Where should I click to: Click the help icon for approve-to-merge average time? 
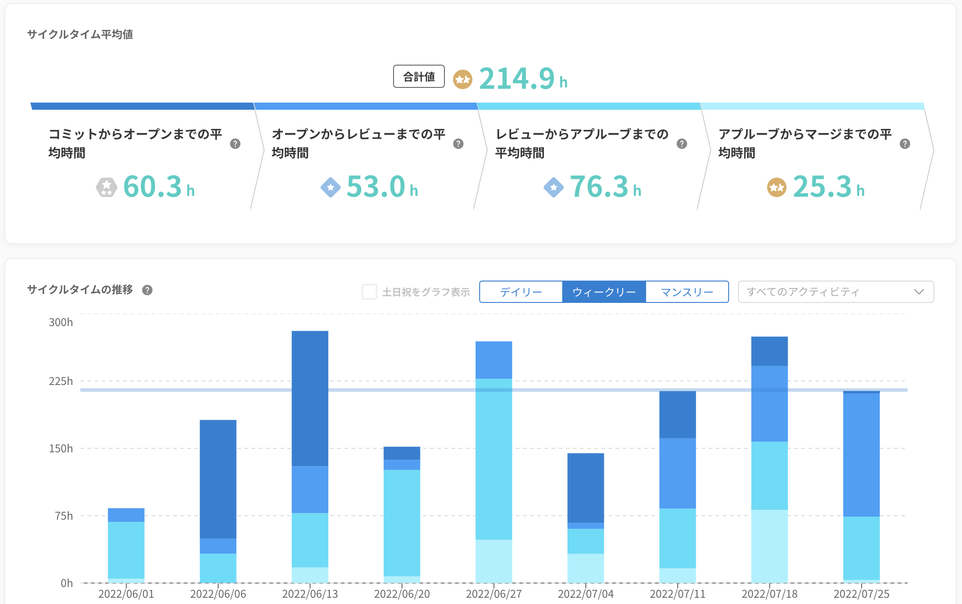(905, 144)
